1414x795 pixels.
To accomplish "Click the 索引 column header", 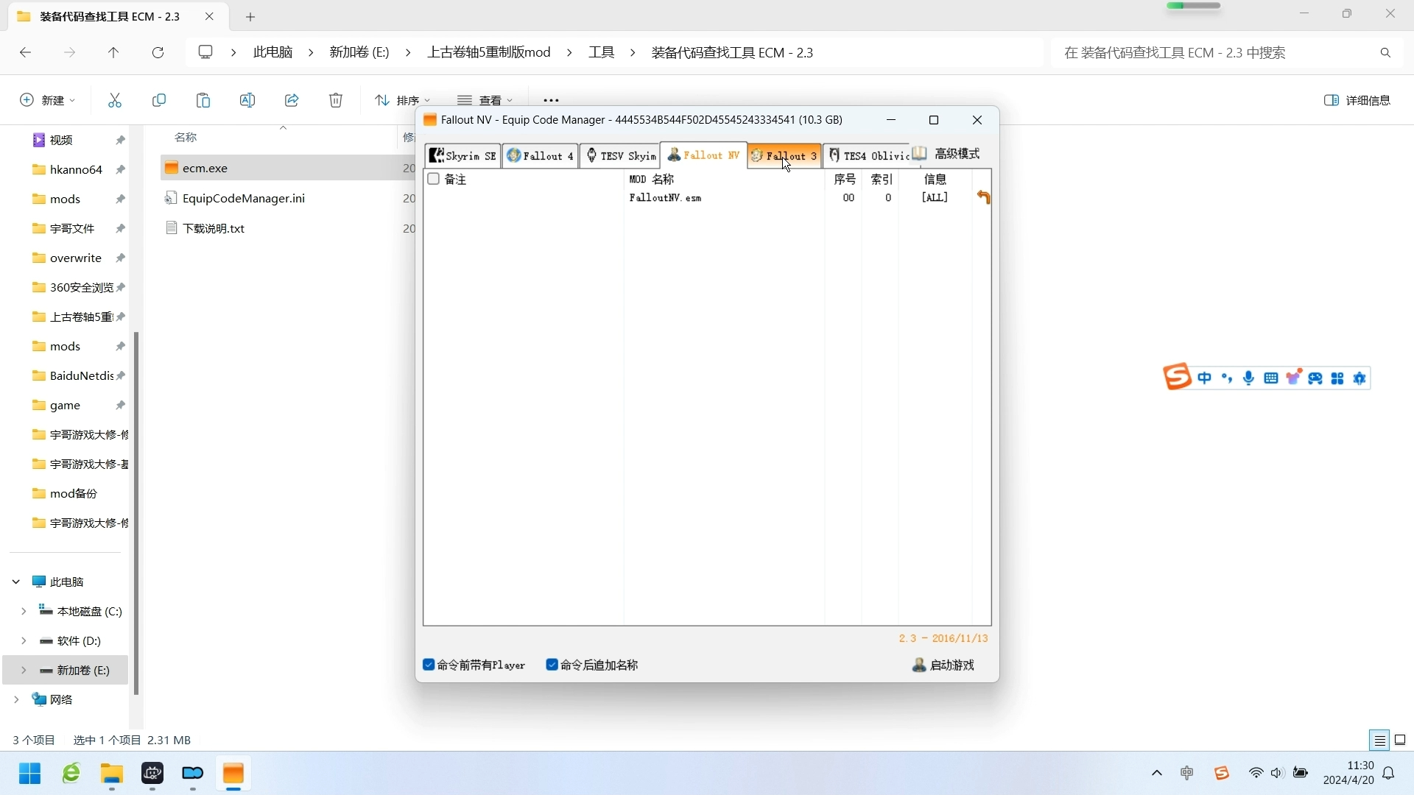I will coord(882,179).
